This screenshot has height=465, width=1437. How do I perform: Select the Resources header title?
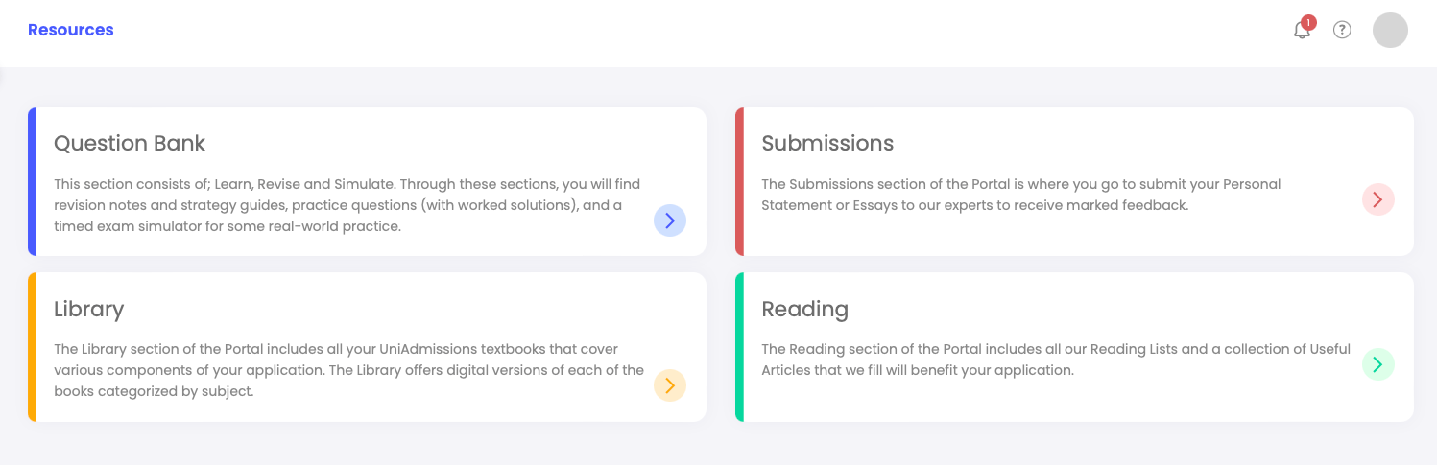[x=71, y=30]
